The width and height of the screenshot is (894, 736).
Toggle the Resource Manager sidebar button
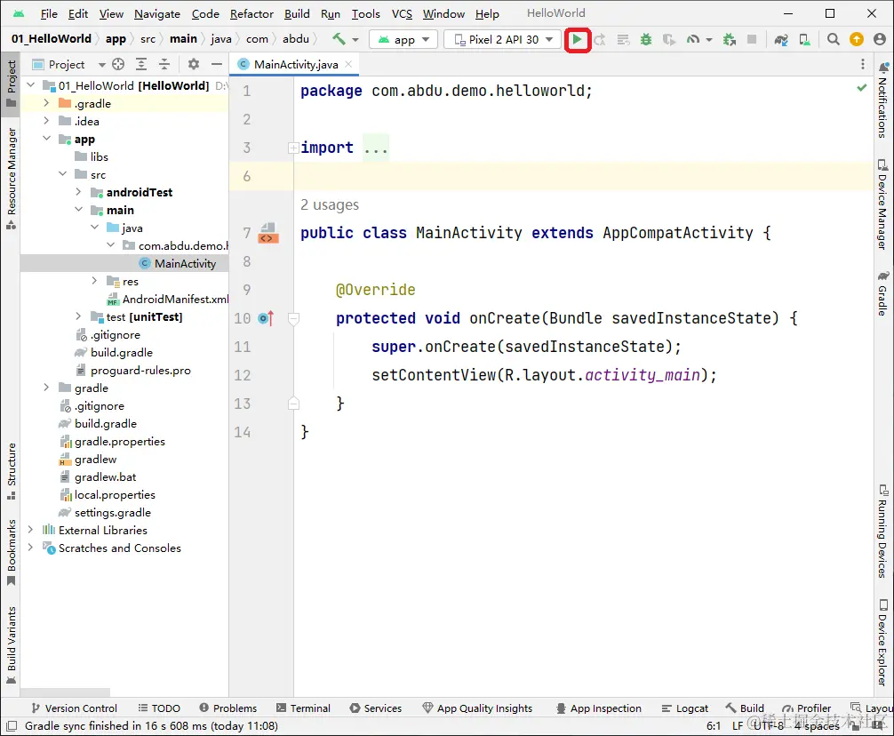point(11,178)
